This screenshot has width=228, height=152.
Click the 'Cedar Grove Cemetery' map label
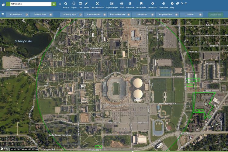pyautogui.click(x=60, y=135)
